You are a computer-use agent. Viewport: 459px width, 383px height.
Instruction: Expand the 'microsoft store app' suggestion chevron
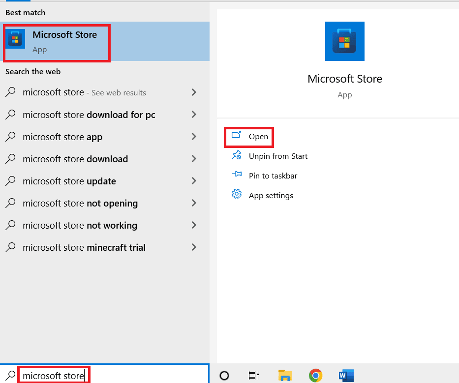coord(194,137)
